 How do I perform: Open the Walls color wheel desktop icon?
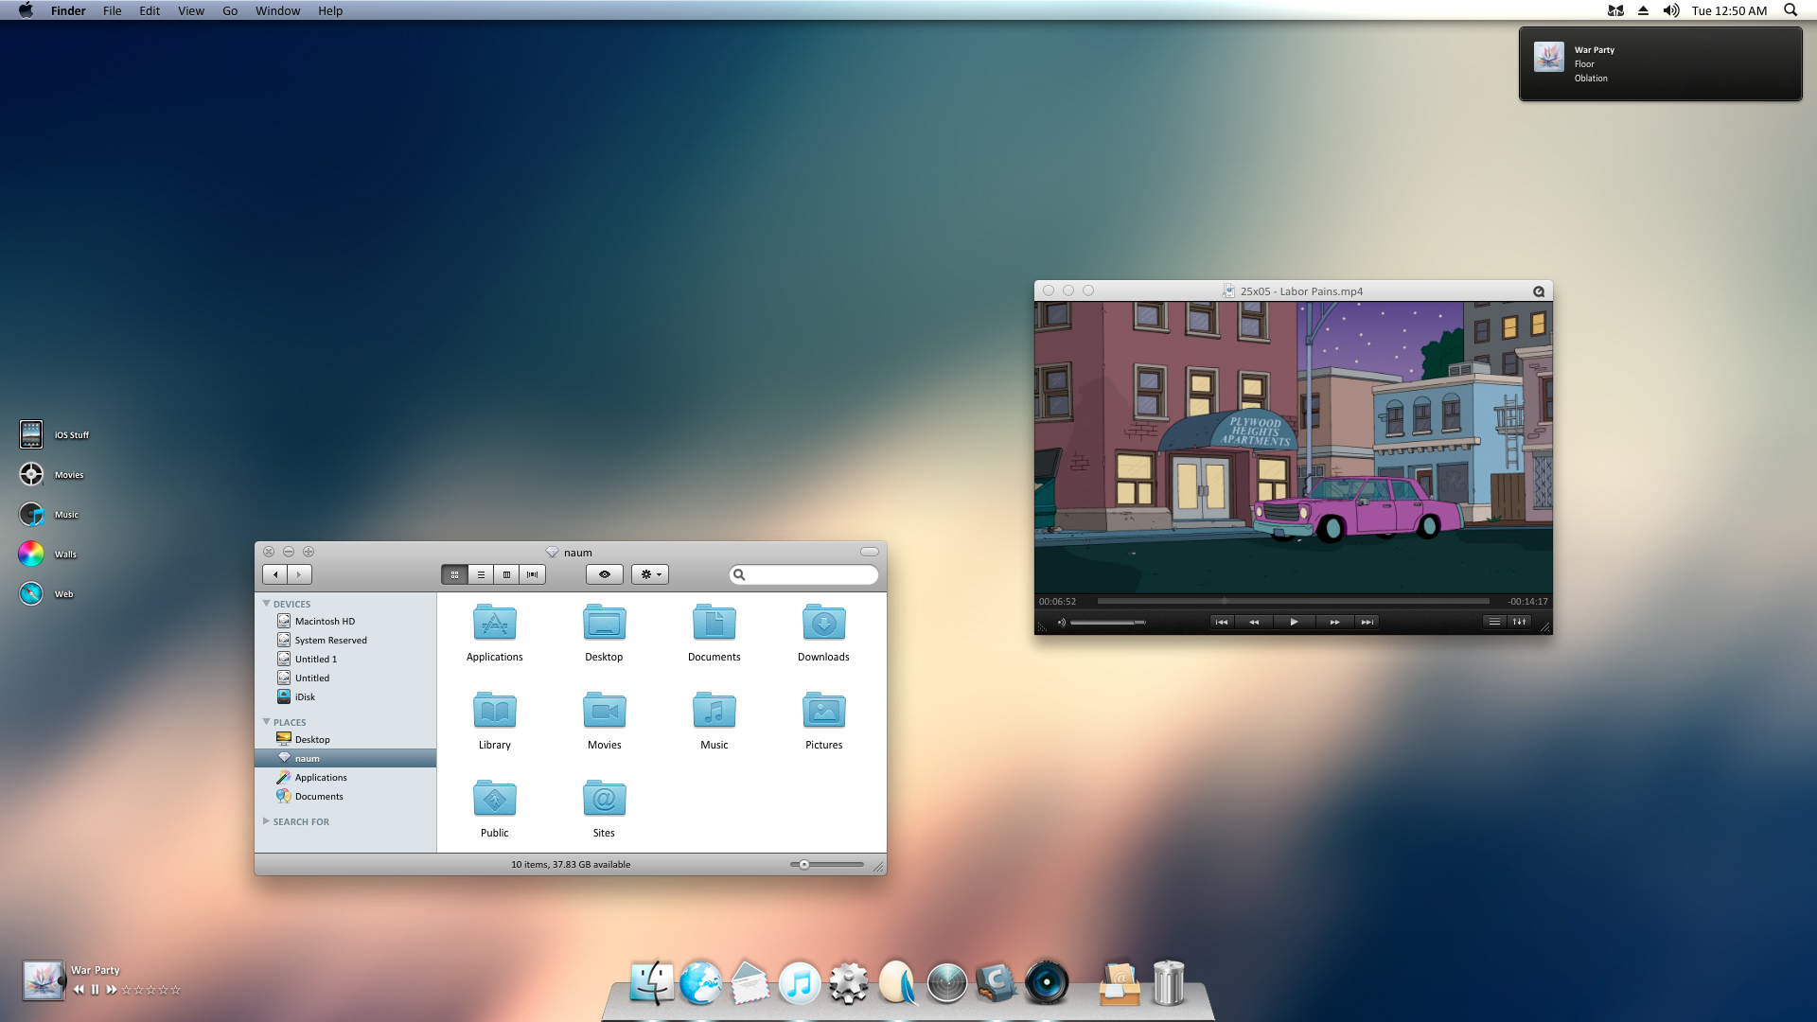pyautogui.click(x=31, y=554)
